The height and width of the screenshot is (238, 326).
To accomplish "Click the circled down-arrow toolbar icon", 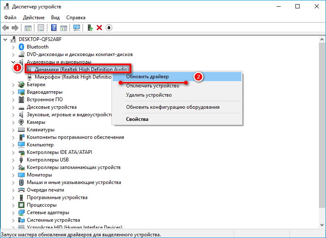I will [109, 28].
